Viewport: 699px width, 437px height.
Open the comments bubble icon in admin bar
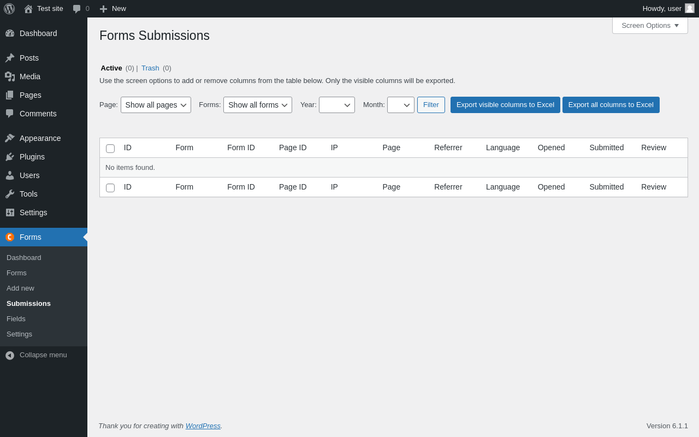coord(77,9)
